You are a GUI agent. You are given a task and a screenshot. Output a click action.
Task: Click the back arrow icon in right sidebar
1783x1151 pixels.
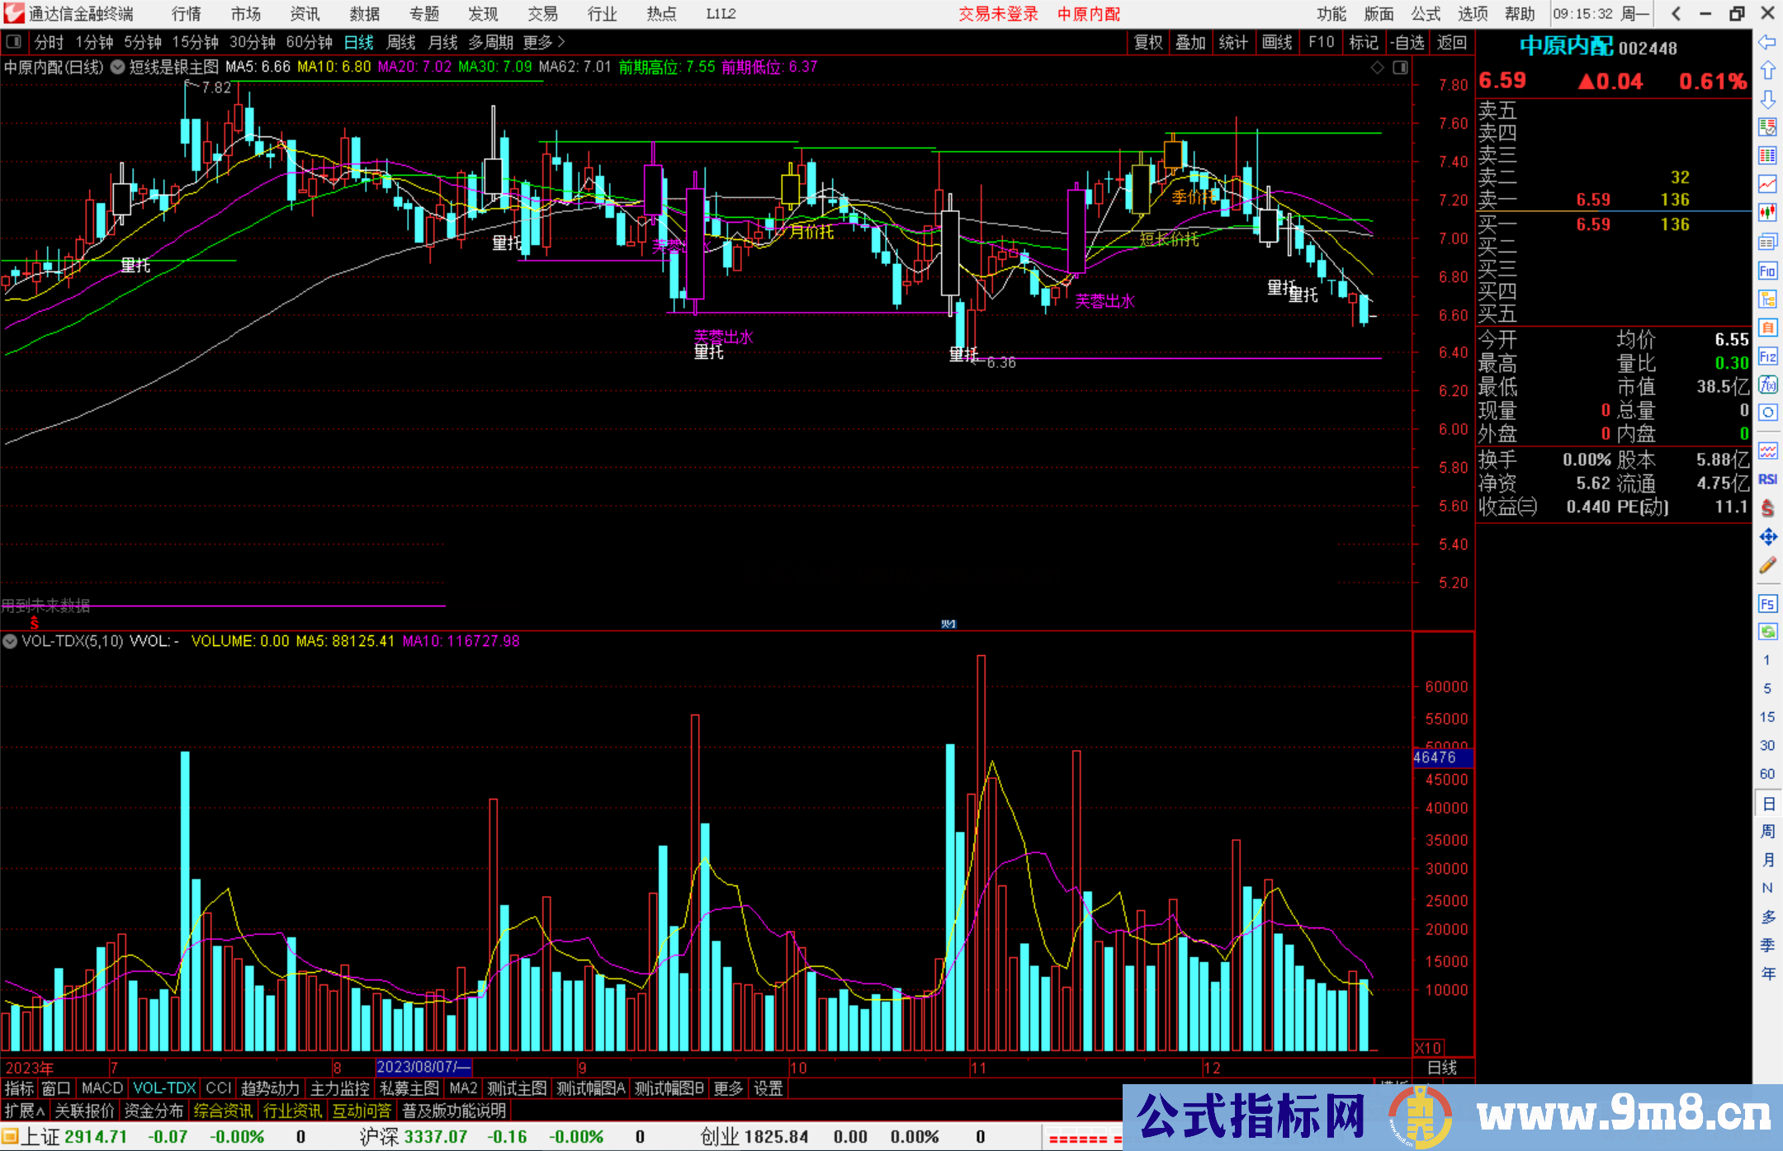(x=1767, y=42)
